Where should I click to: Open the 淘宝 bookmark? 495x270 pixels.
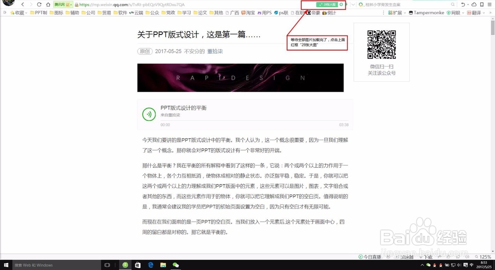tap(248, 13)
